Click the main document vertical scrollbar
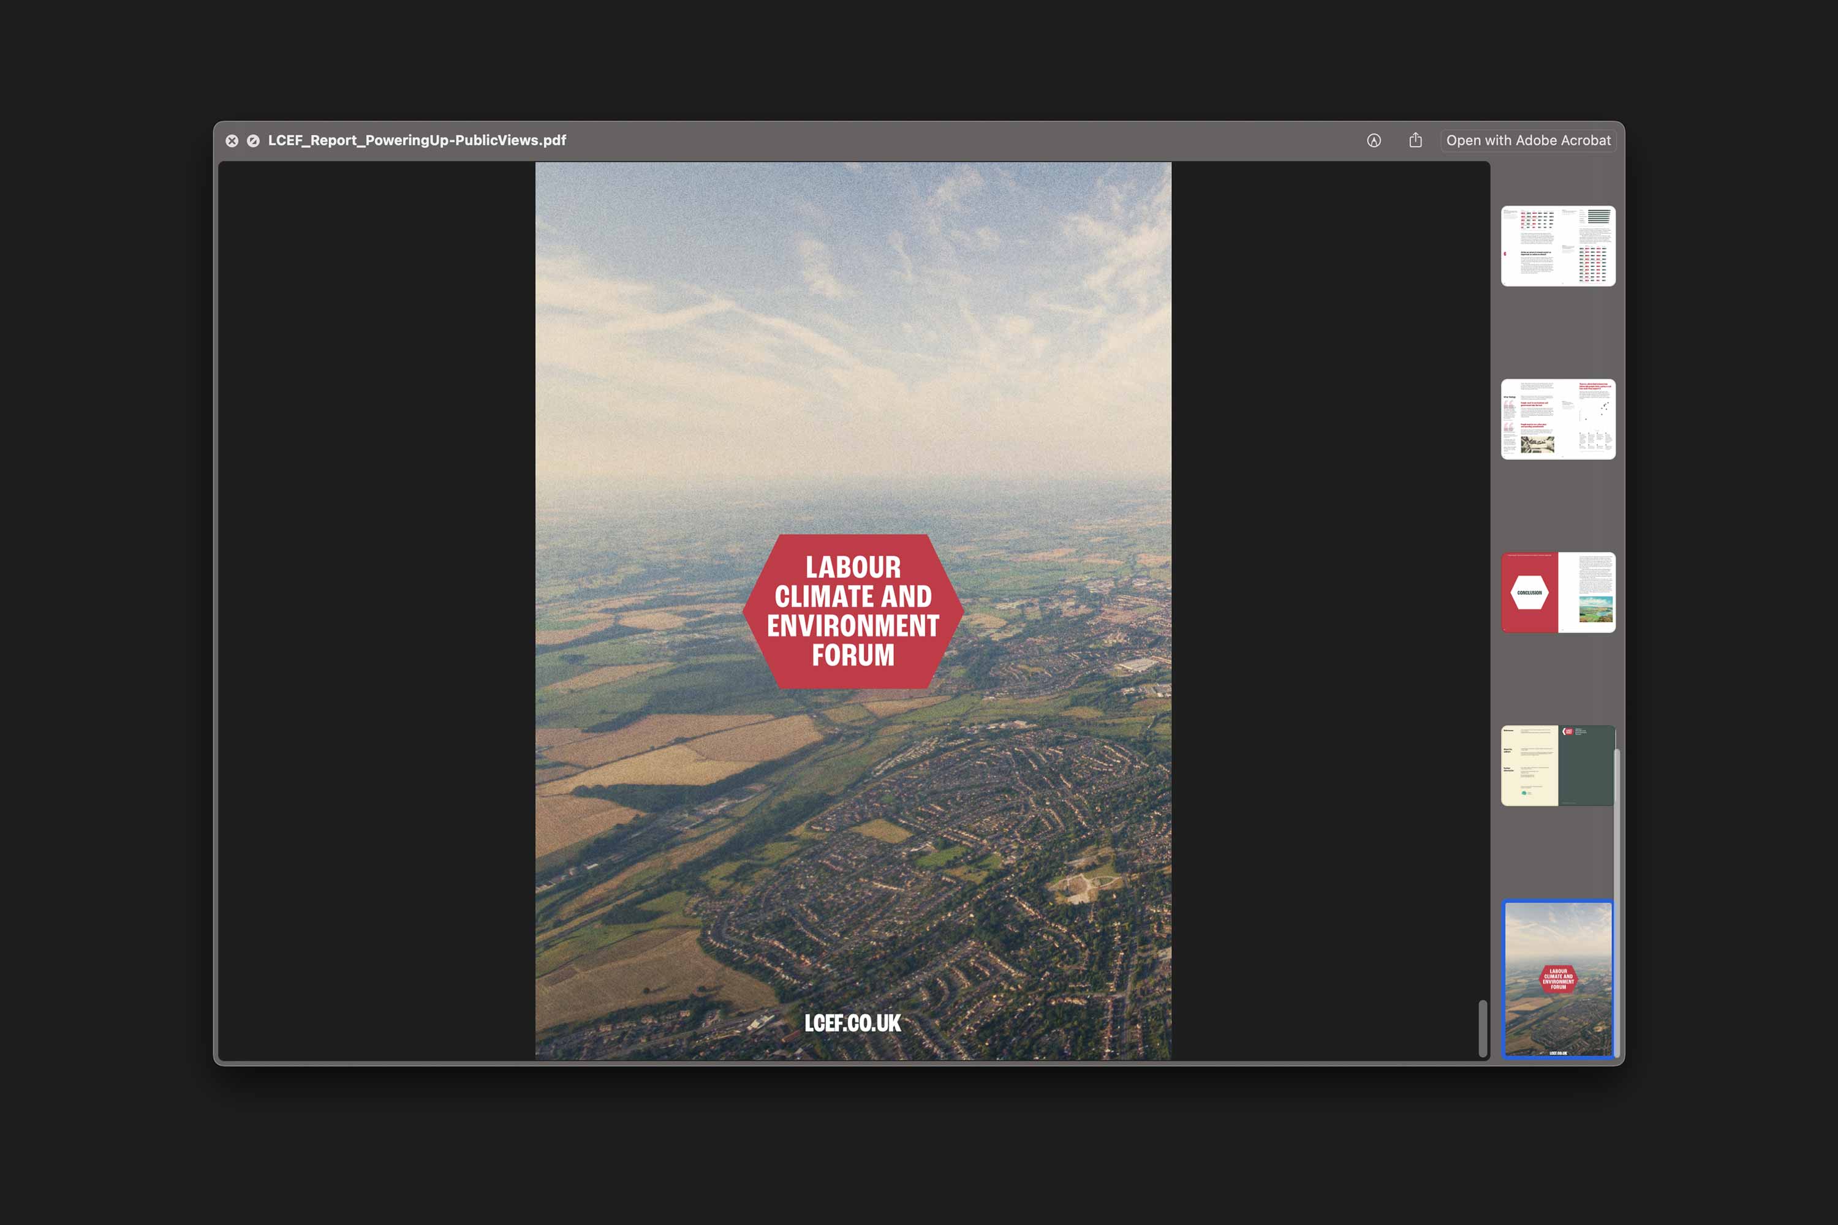The image size is (1838, 1225). (x=1483, y=1028)
